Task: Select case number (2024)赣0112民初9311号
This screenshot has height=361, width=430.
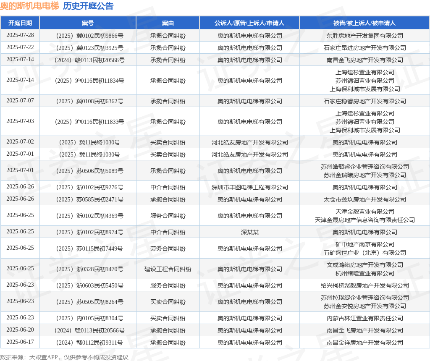Action: click(x=89, y=343)
